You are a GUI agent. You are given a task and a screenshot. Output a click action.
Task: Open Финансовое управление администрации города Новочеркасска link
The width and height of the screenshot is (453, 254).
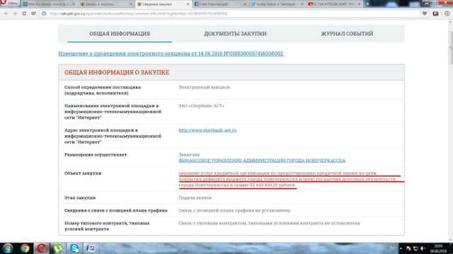click(262, 160)
